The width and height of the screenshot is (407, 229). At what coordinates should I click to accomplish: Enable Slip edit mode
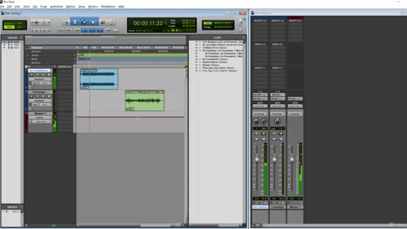(9, 27)
